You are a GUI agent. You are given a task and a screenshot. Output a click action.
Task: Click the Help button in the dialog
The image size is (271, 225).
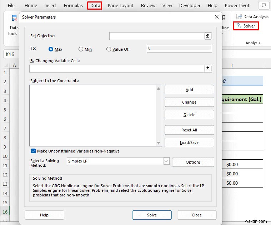click(44, 215)
